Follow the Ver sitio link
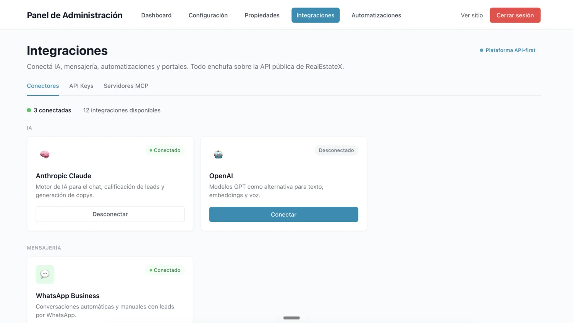Image resolution: width=573 pixels, height=323 pixels. (x=471, y=15)
